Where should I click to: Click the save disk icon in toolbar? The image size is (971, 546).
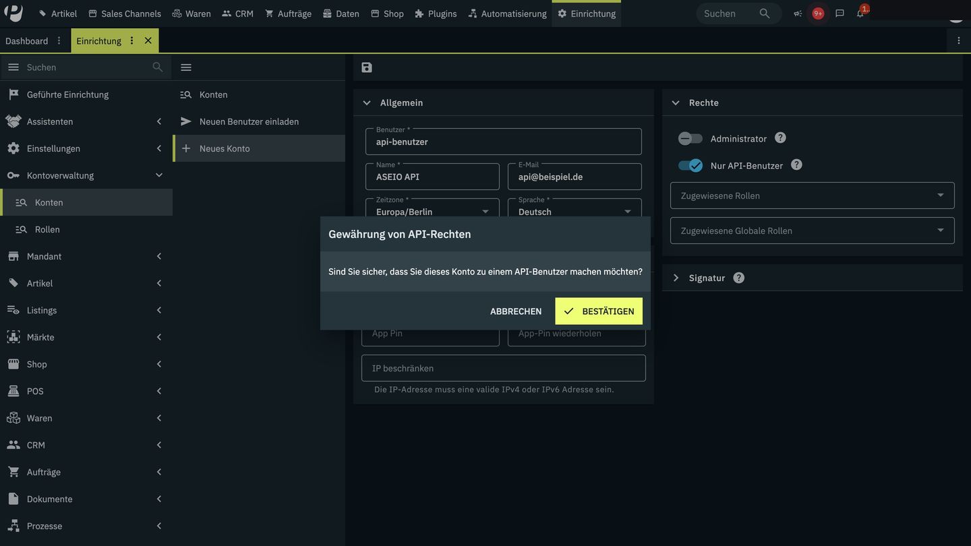coord(367,67)
